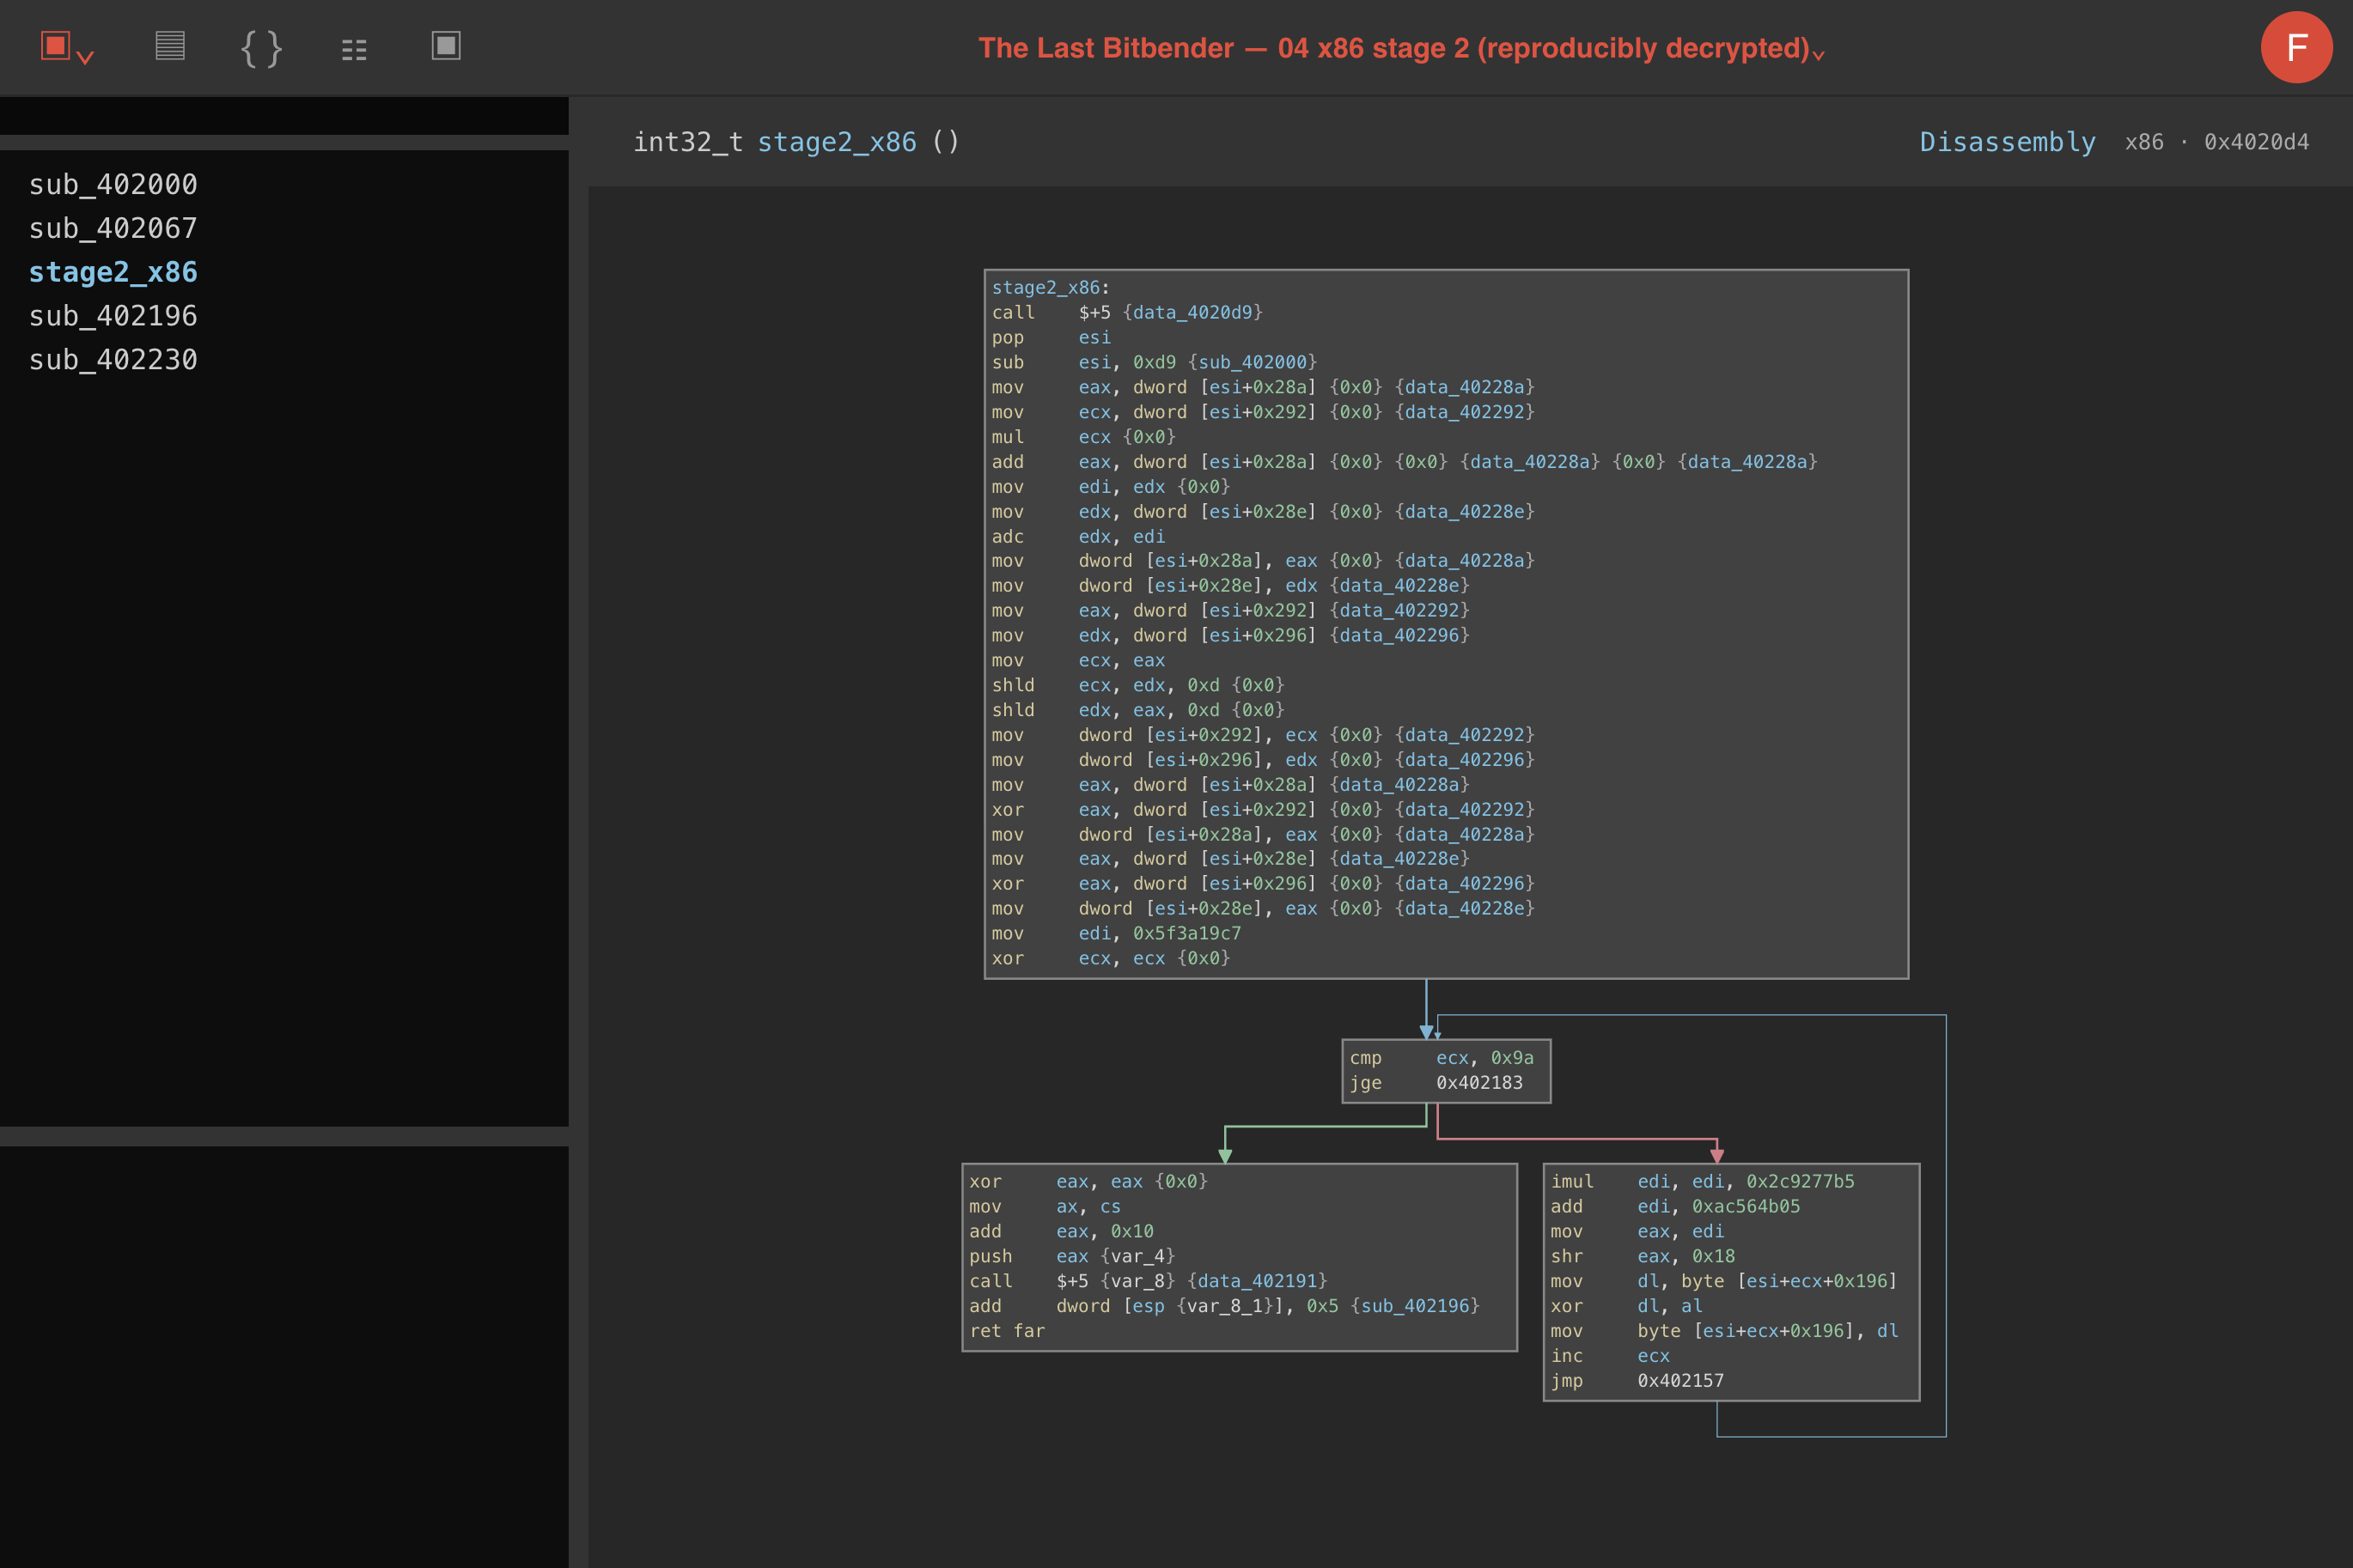Click the inc ecx instruction
The width and height of the screenshot is (2353, 1568).
pos(1610,1356)
